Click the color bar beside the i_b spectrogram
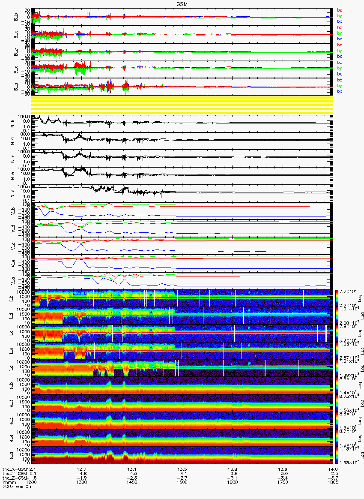 tap(336, 298)
